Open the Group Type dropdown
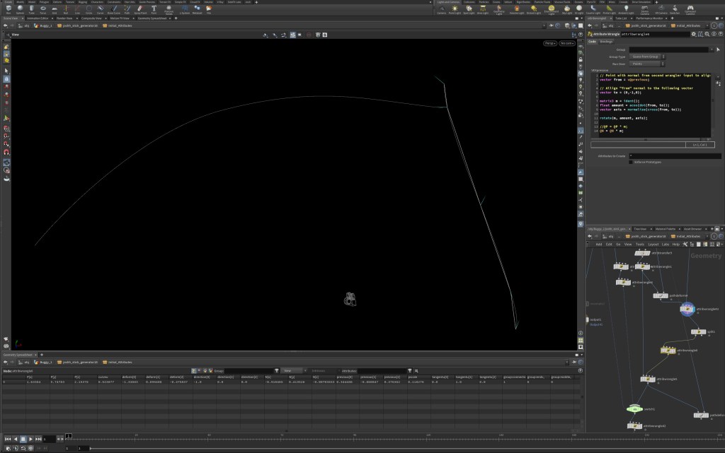725x453 pixels. pos(646,57)
